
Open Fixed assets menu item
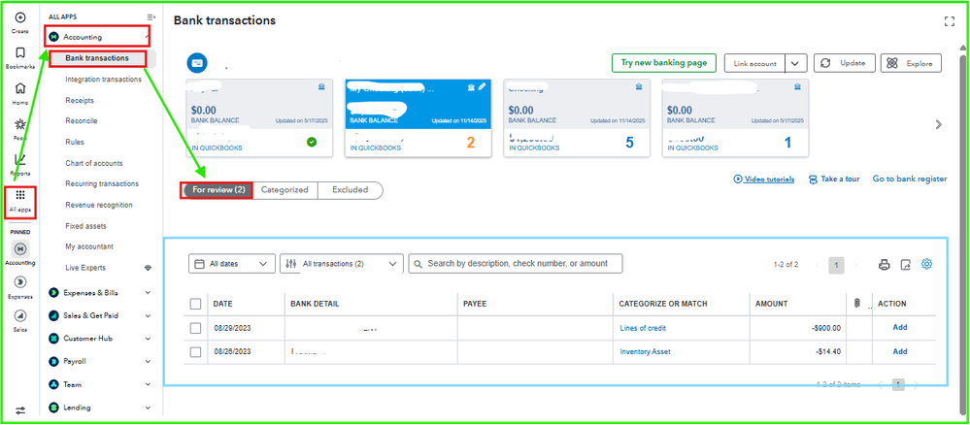pos(86,226)
